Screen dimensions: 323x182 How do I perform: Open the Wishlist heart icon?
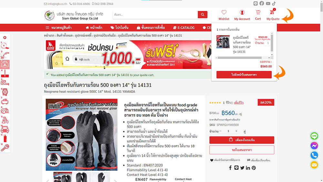[x=224, y=12]
